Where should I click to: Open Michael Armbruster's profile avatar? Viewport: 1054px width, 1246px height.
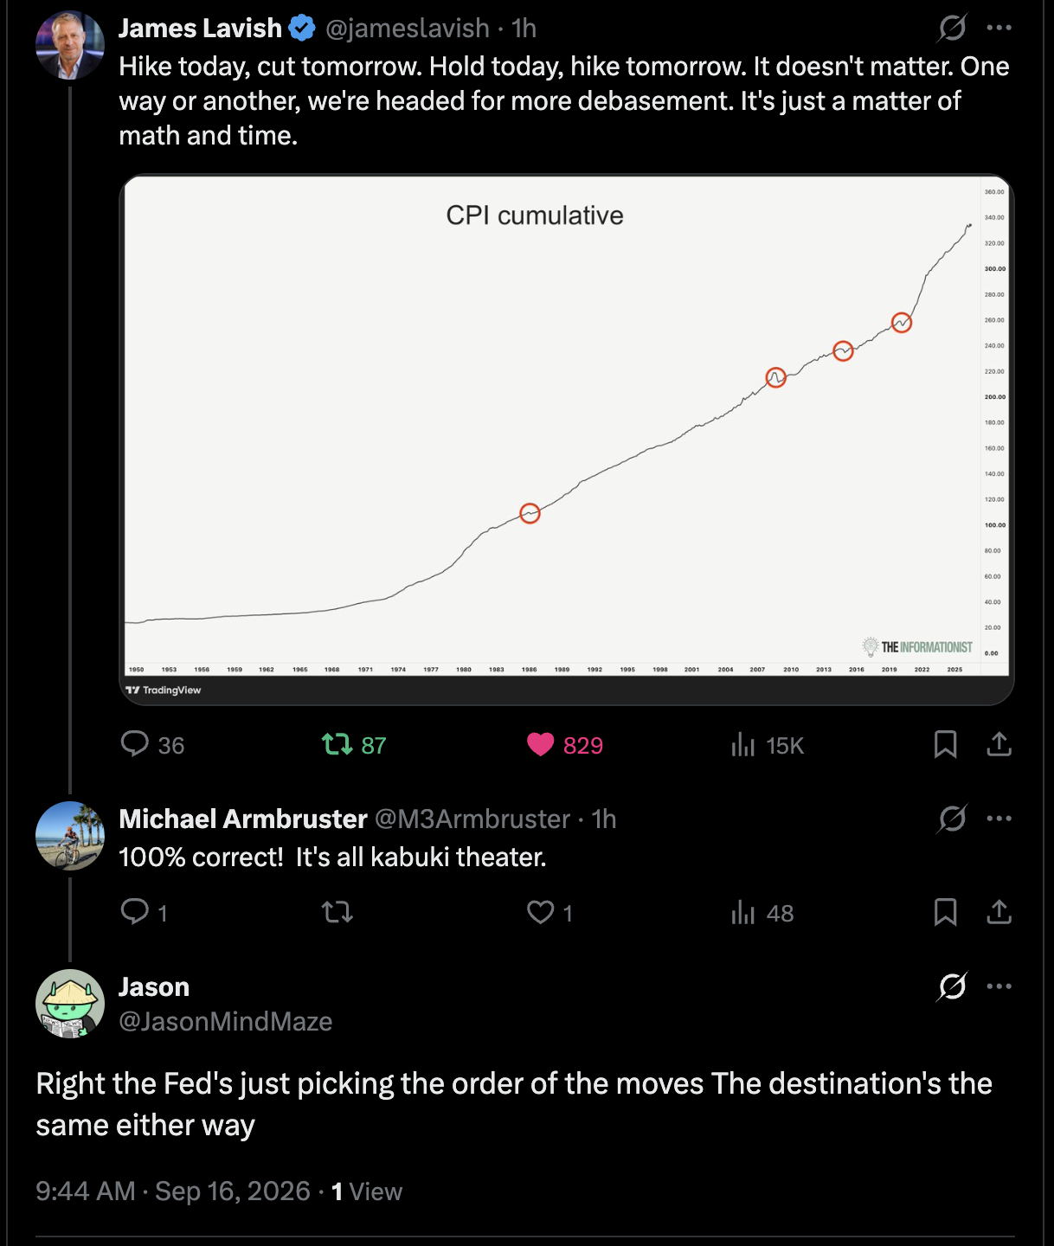70,836
